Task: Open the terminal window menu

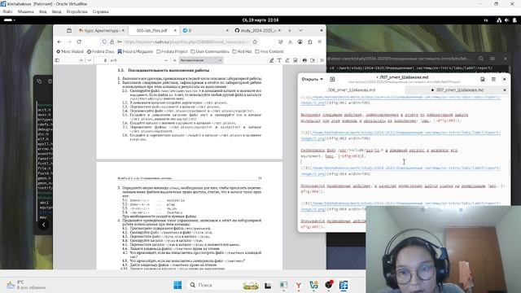Action: 492,59
